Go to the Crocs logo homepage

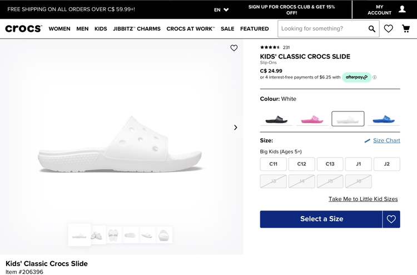click(x=23, y=28)
